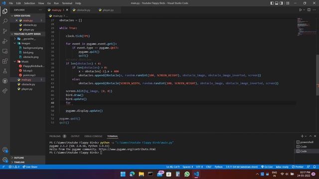Expand the Timeline section

click(28, 162)
